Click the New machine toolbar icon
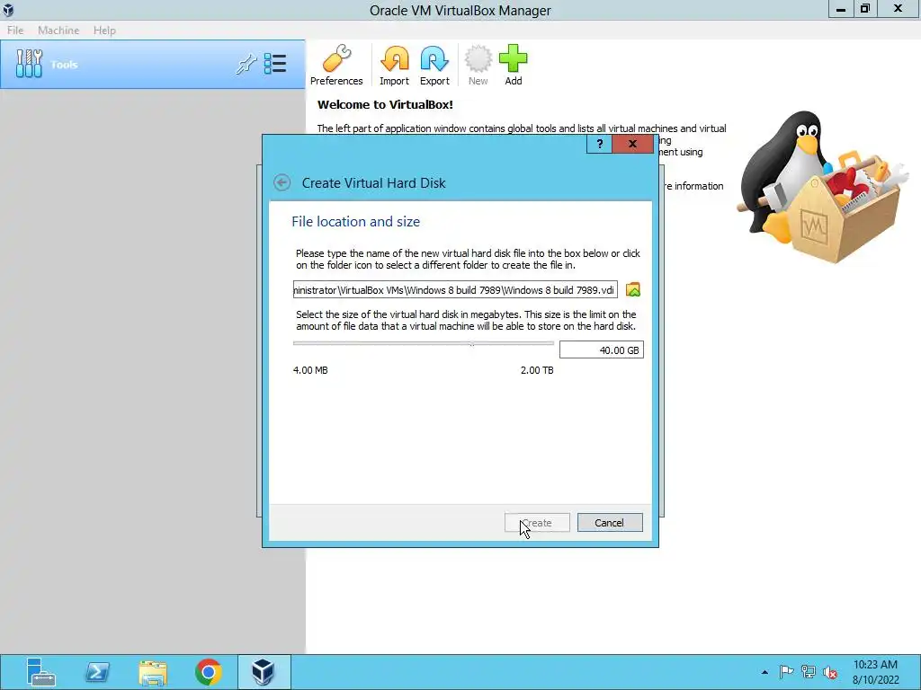This screenshot has height=690, width=921. (478, 65)
